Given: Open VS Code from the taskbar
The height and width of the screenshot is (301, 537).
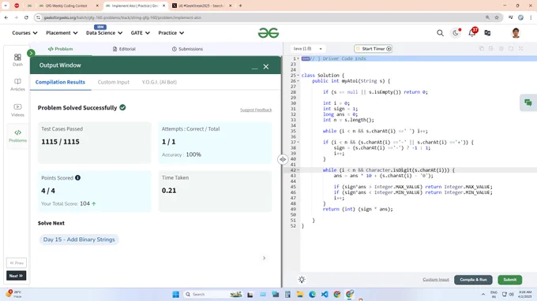Looking at the screenshot, I should [325, 294].
